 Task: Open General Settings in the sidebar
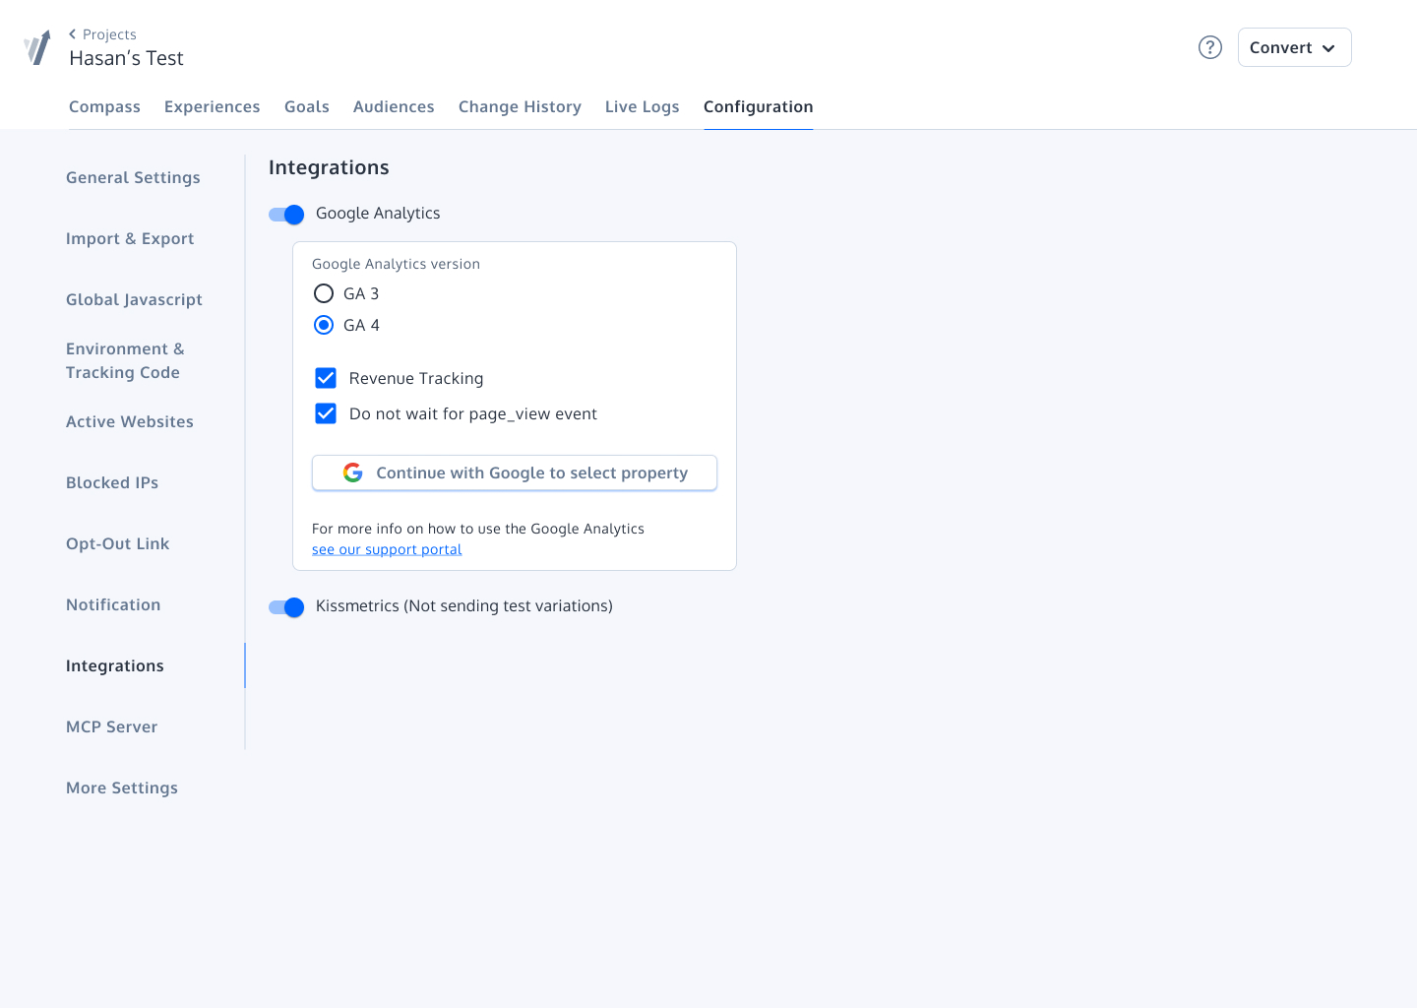coord(133,177)
